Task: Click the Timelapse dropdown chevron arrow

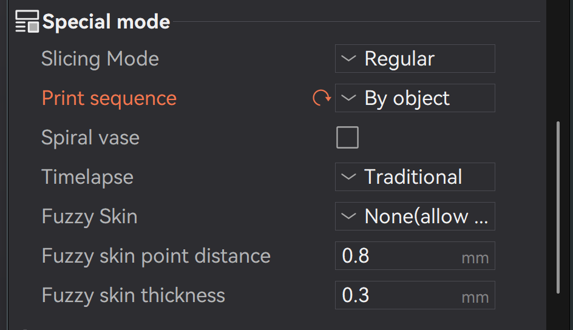Action: [x=348, y=177]
